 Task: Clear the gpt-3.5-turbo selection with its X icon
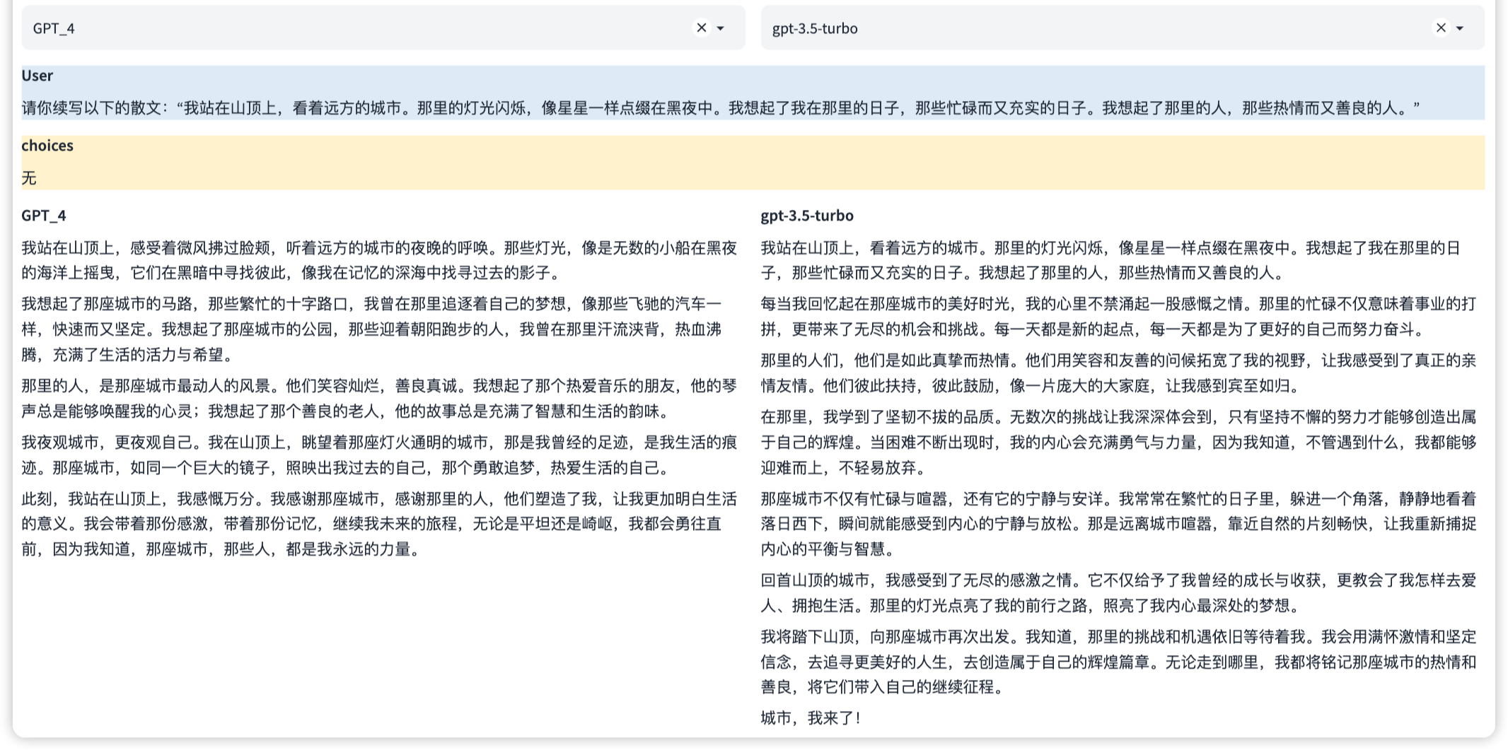click(1441, 28)
